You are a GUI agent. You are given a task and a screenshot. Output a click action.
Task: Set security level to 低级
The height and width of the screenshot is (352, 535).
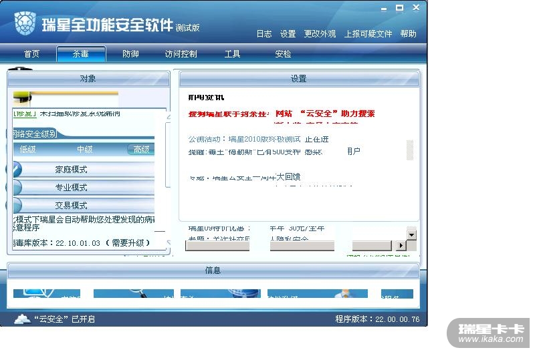27,149
